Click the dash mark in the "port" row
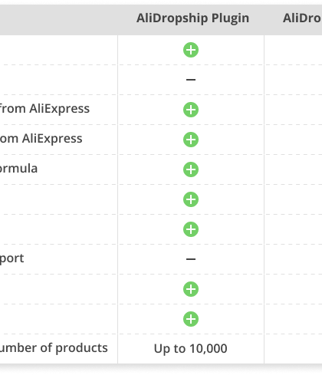The width and height of the screenshot is (322, 375). pyautogui.click(x=191, y=259)
